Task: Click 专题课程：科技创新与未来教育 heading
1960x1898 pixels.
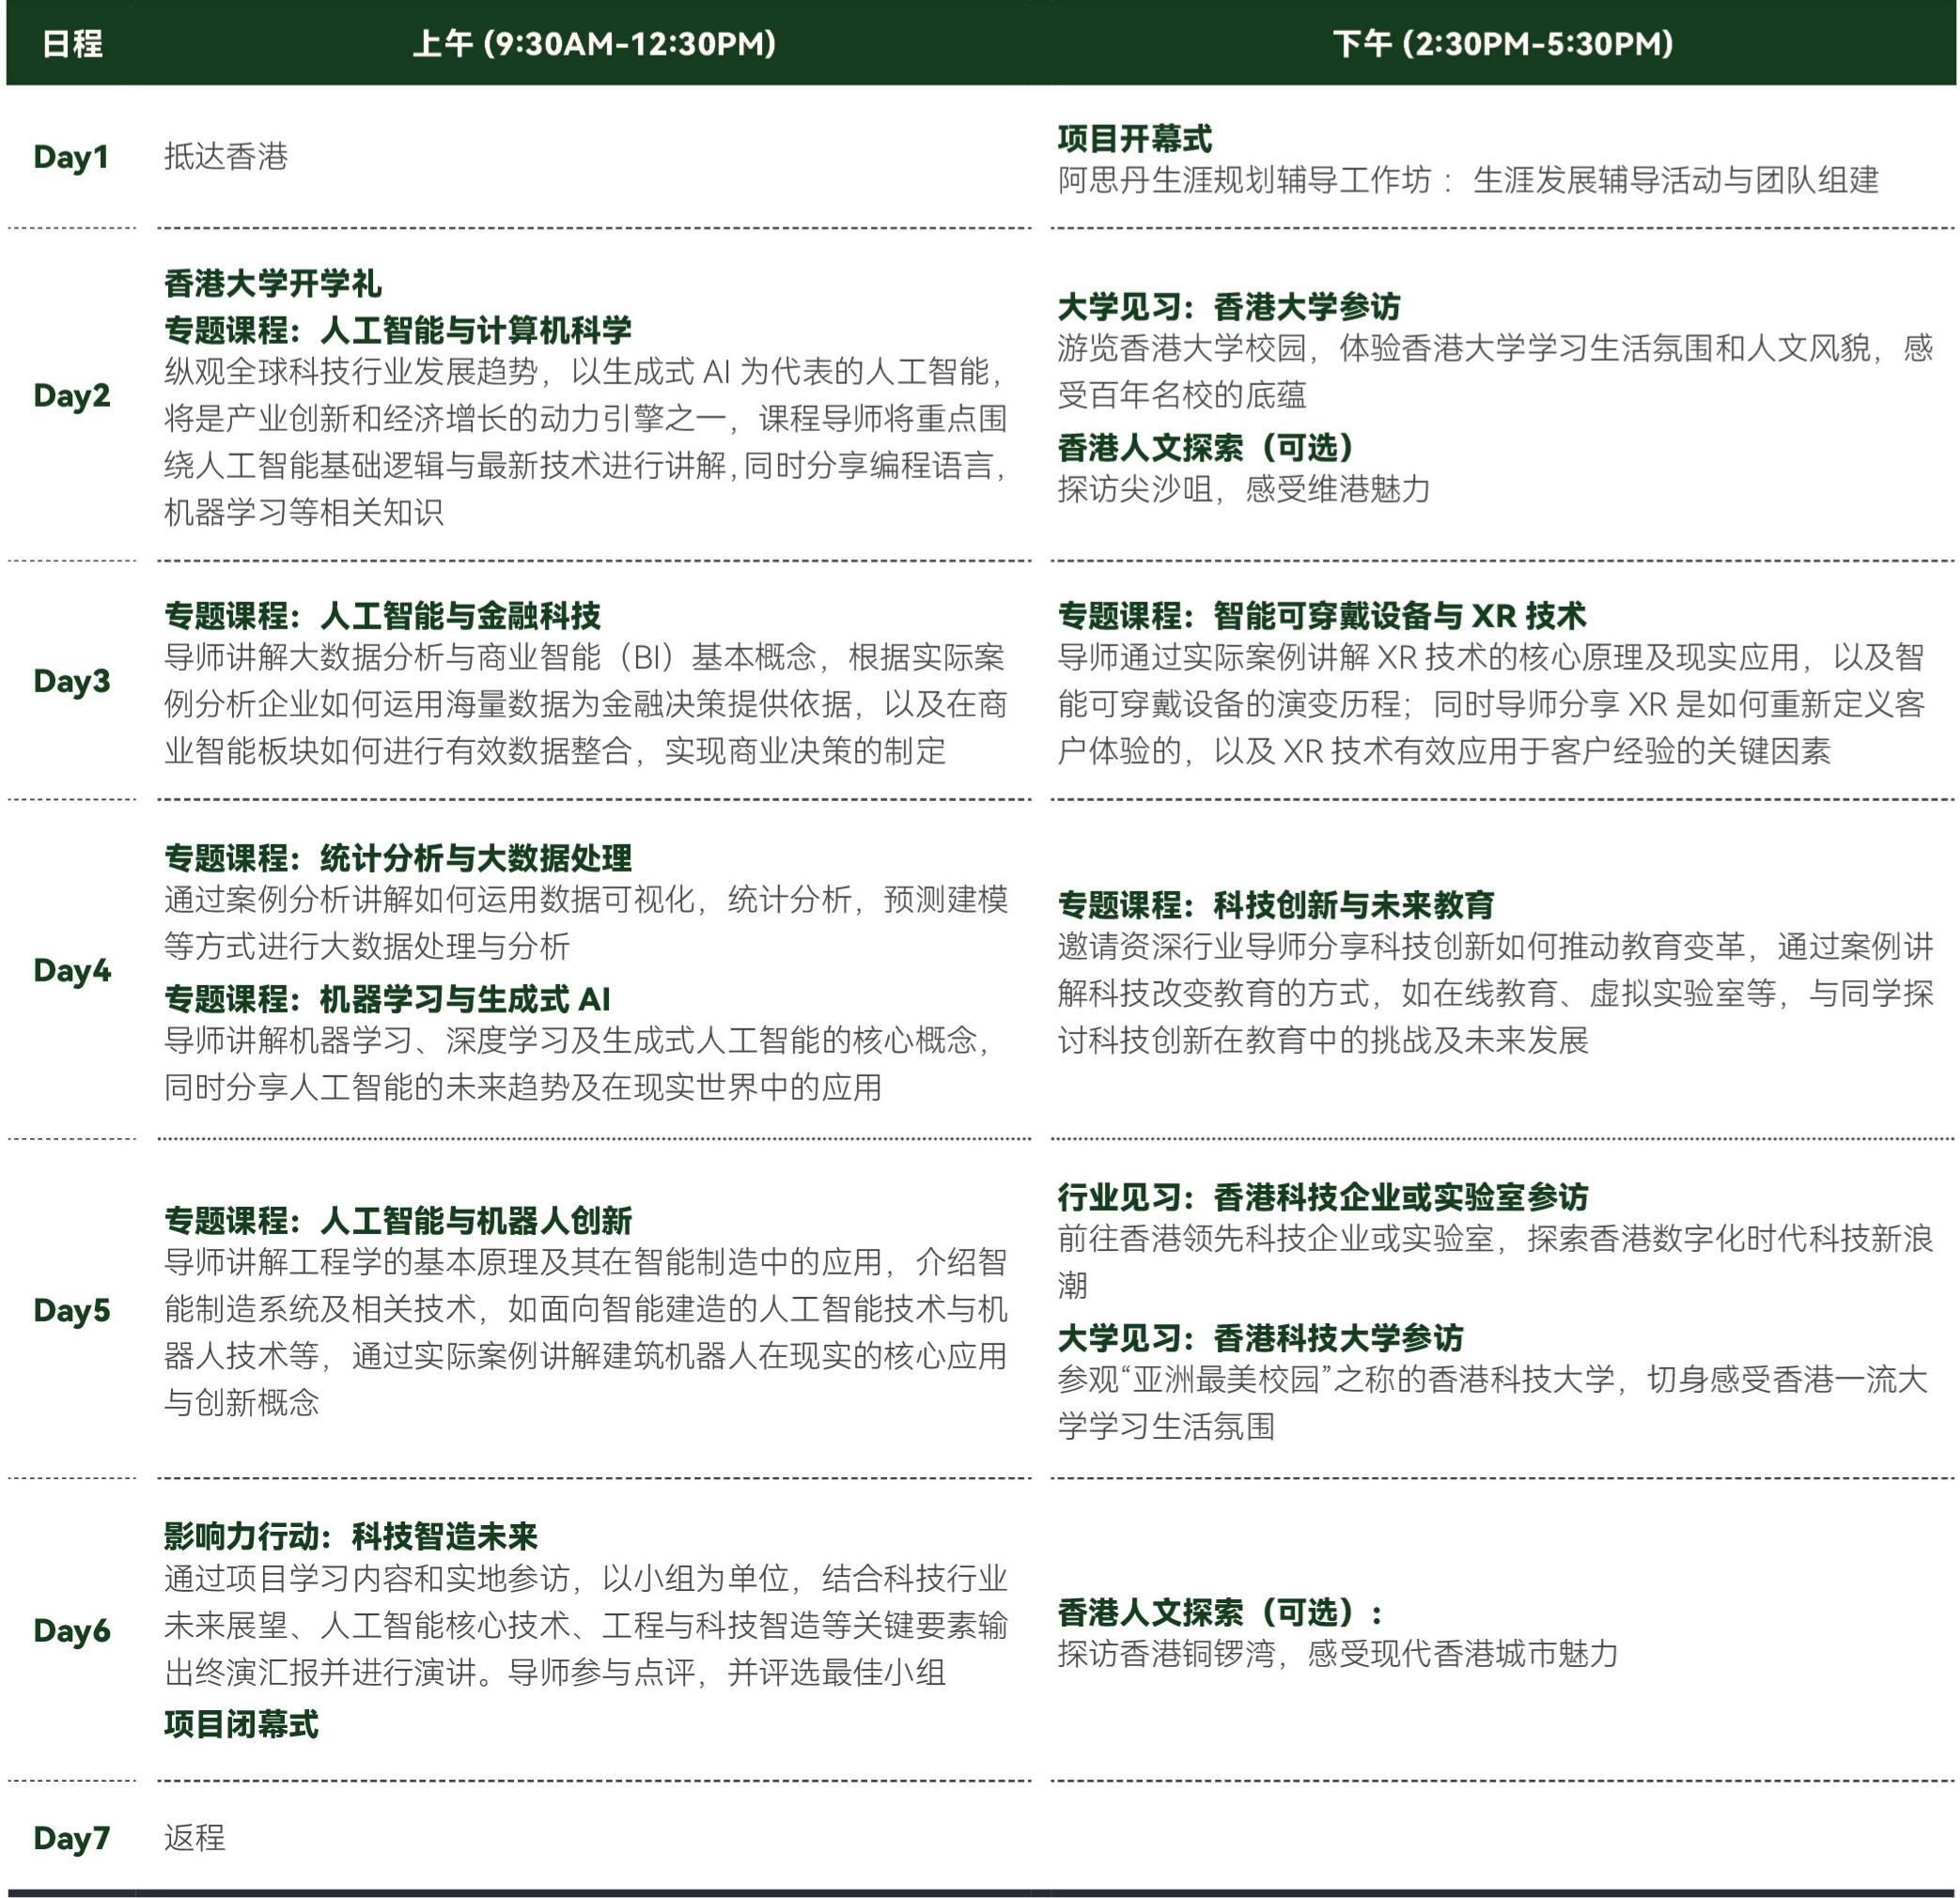Action: (1275, 904)
